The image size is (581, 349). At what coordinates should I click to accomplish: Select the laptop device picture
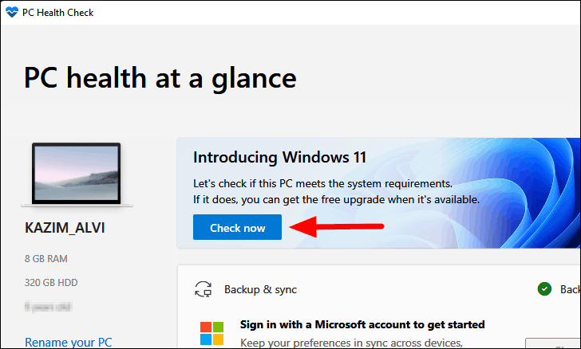point(77,174)
